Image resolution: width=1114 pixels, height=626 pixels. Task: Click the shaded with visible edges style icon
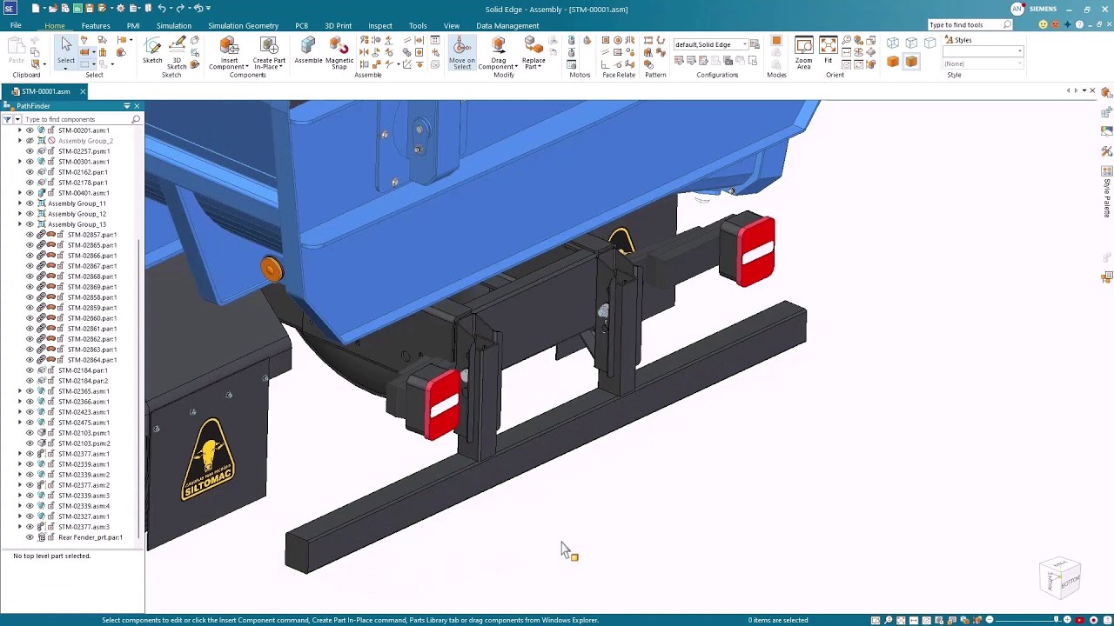[911, 62]
